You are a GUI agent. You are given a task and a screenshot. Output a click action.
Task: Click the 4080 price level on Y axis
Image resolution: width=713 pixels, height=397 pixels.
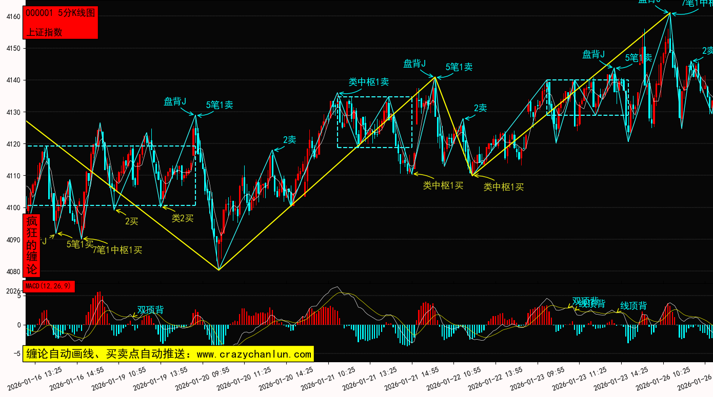click(13, 272)
